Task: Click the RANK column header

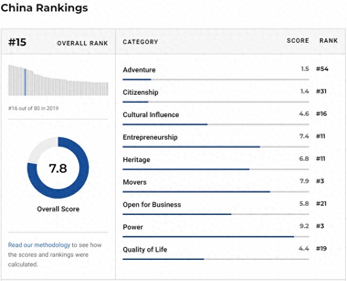Action: pyautogui.click(x=328, y=41)
